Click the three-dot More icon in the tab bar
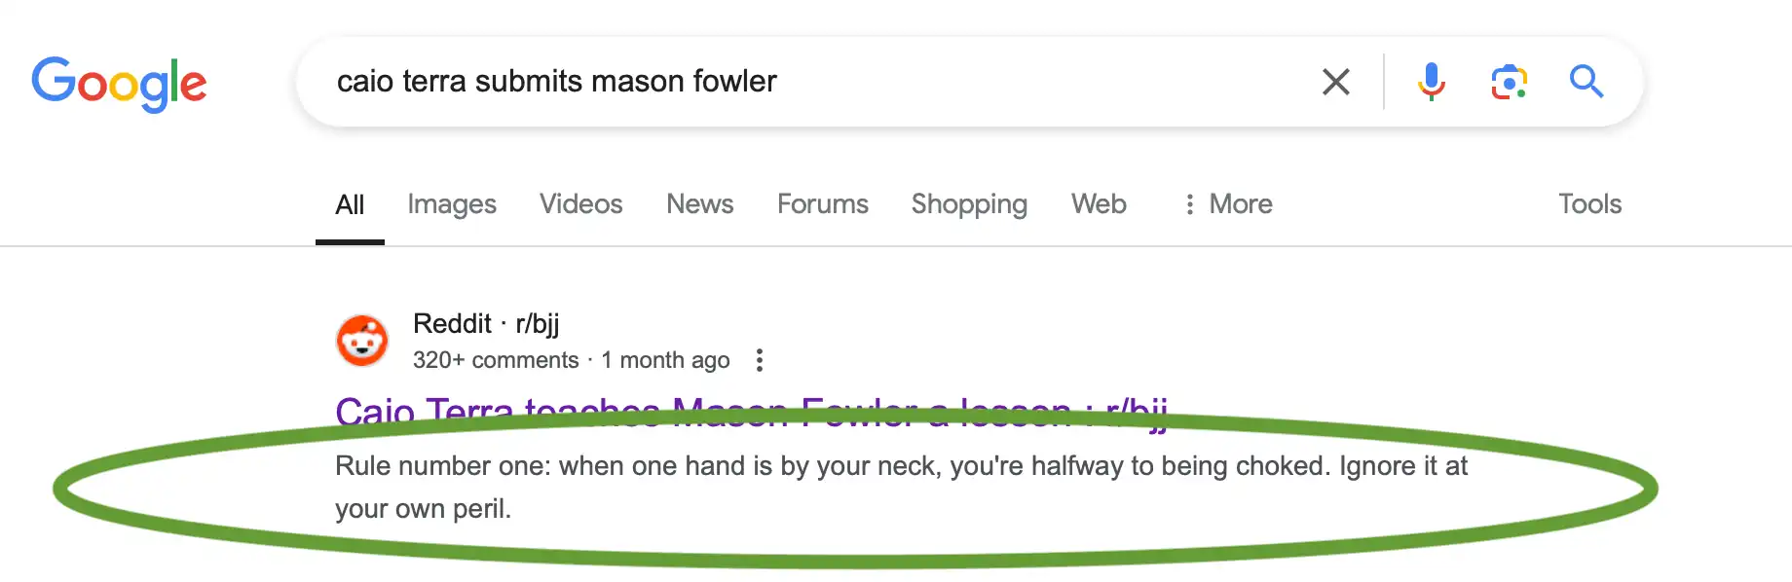The height and width of the screenshot is (582, 1792). coord(1189,204)
